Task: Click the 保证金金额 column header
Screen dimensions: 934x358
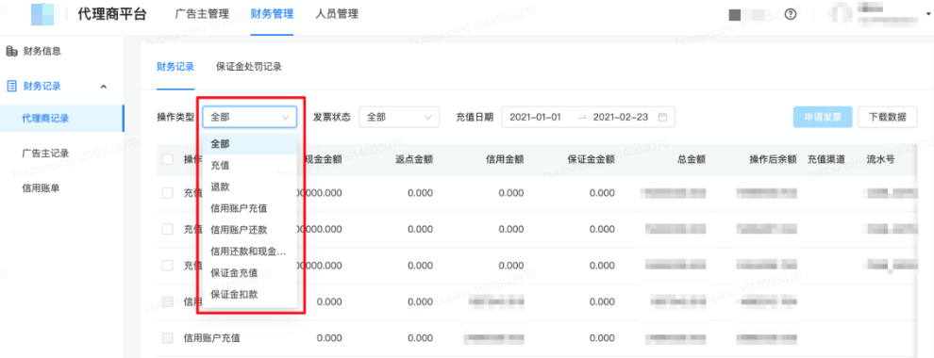Action: (x=591, y=159)
